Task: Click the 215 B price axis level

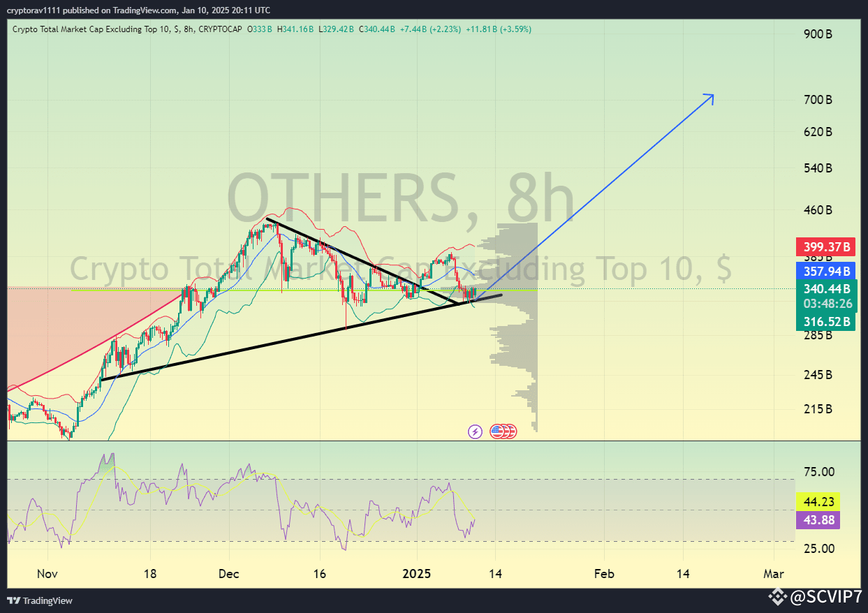Action: click(x=818, y=409)
